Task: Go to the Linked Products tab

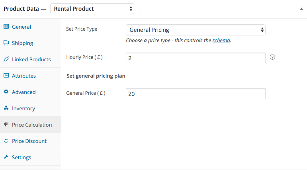Action: tap(31, 59)
